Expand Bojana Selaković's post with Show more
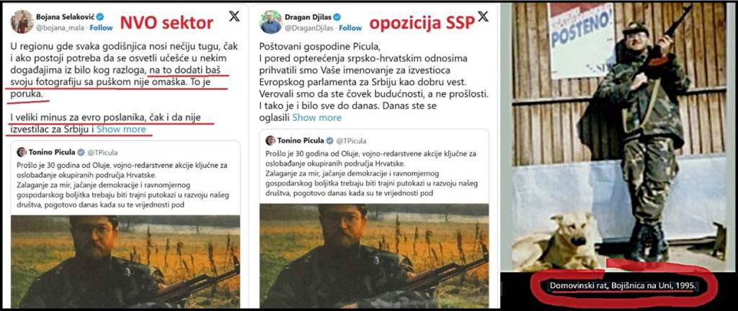This screenshot has width=738, height=311. [x=121, y=129]
